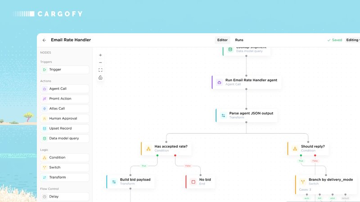Click the green True output of Should reply?
Viewport: 360px width, 202px height.
(301, 155)
